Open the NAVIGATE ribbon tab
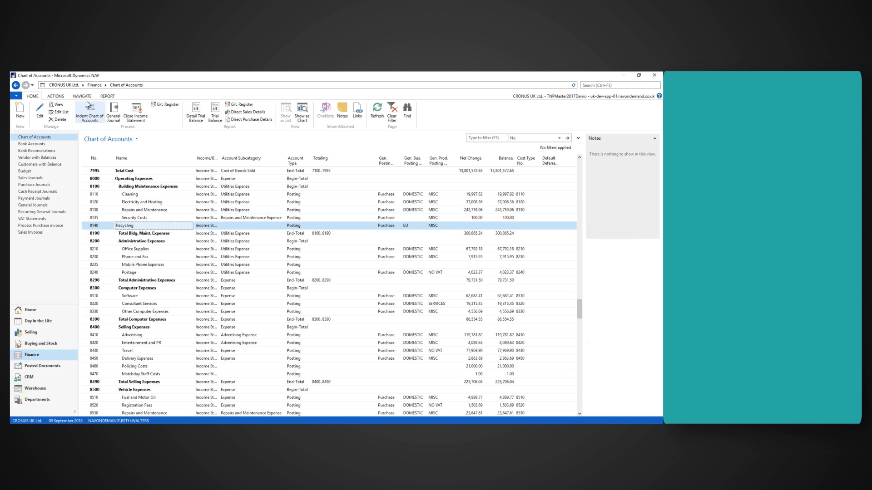Screen dimensions: 872x490 tap(82, 96)
